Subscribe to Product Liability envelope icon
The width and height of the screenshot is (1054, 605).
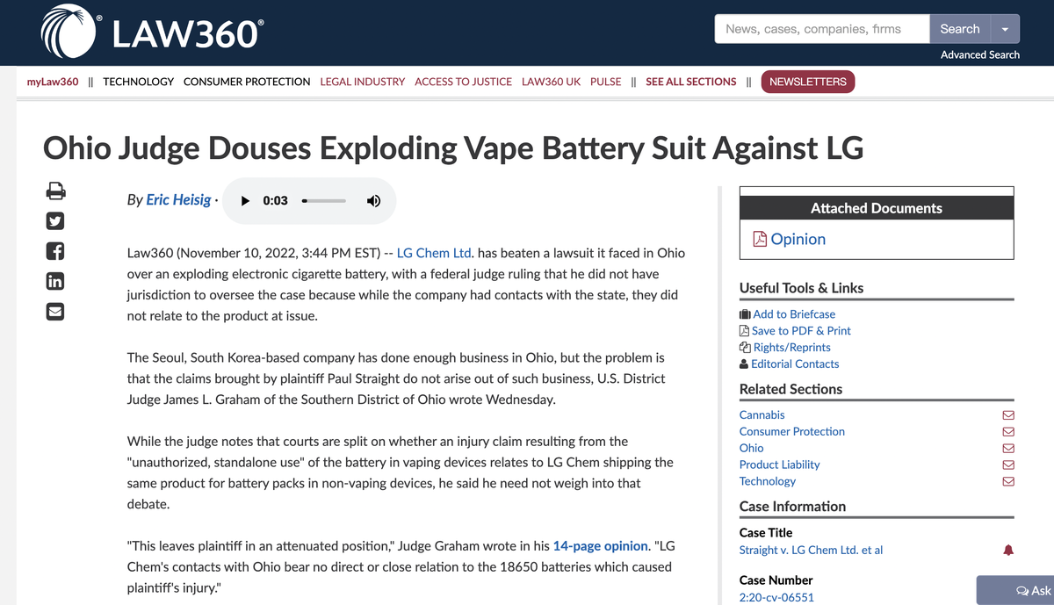[1008, 465]
